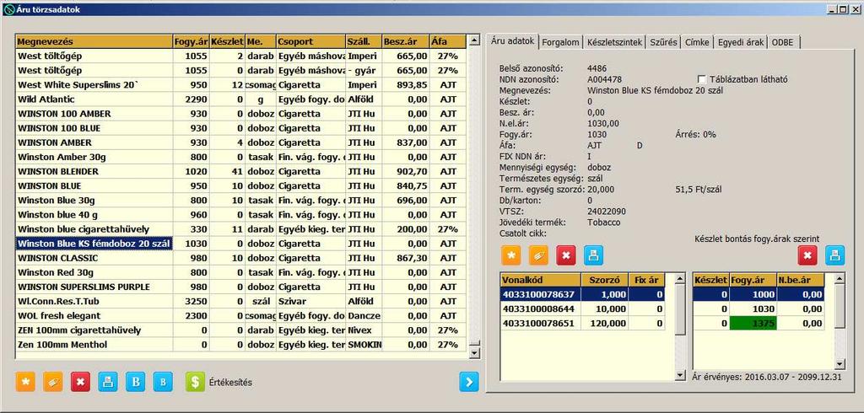
Task: Sort by Fogy.ár column in product list
Action: pos(191,41)
